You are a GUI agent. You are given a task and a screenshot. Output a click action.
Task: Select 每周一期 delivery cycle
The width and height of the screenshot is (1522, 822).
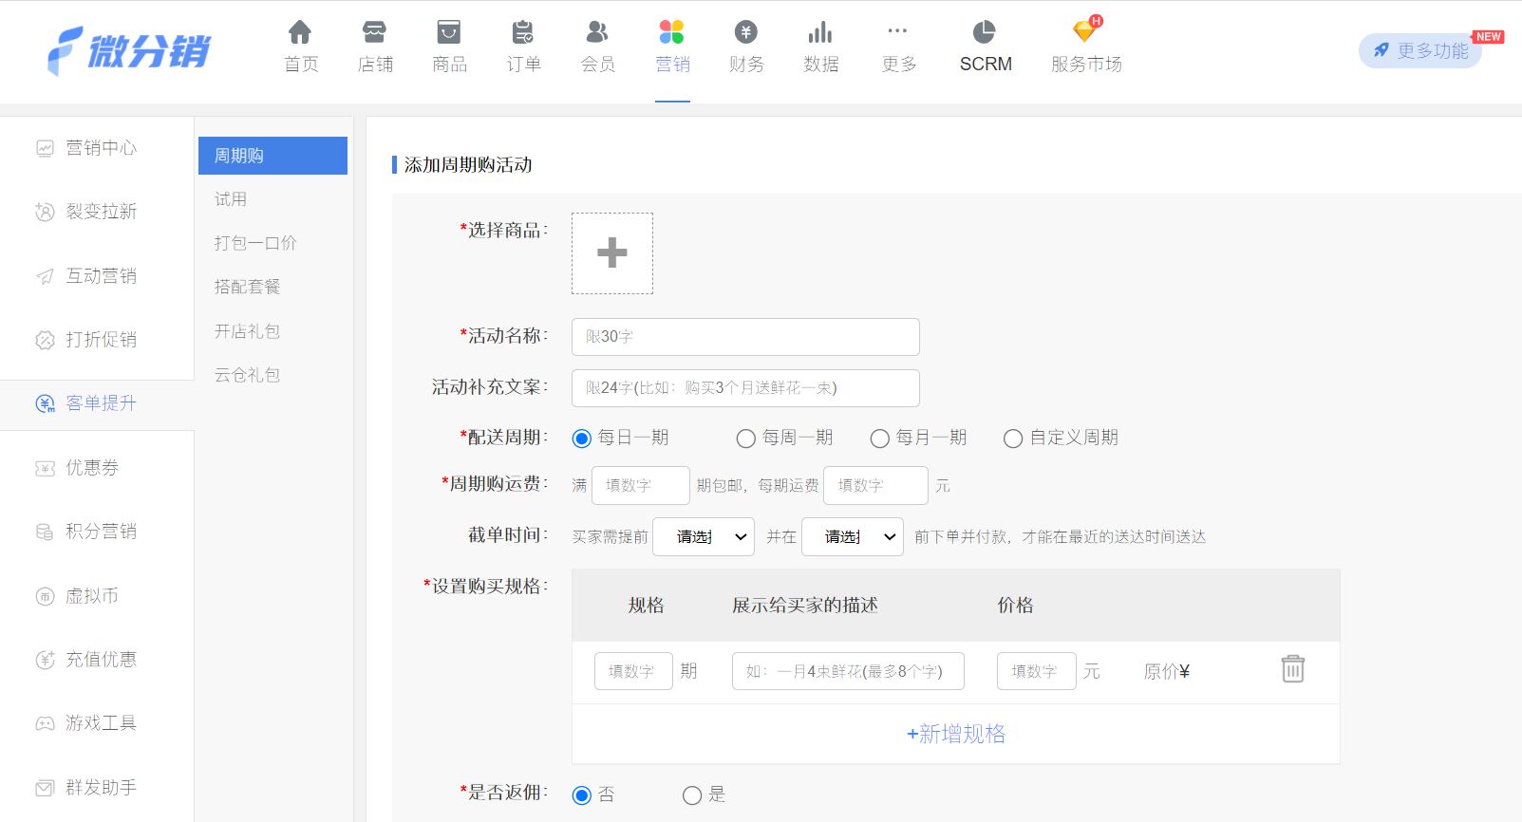click(x=746, y=439)
